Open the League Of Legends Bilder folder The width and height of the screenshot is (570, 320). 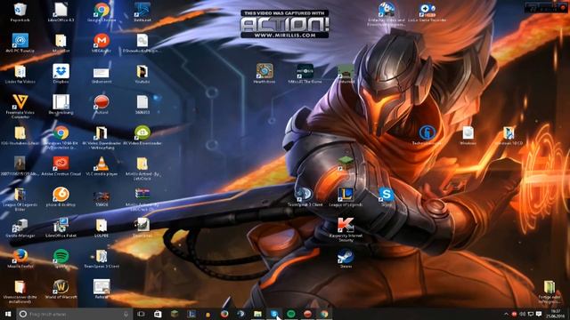point(20,199)
